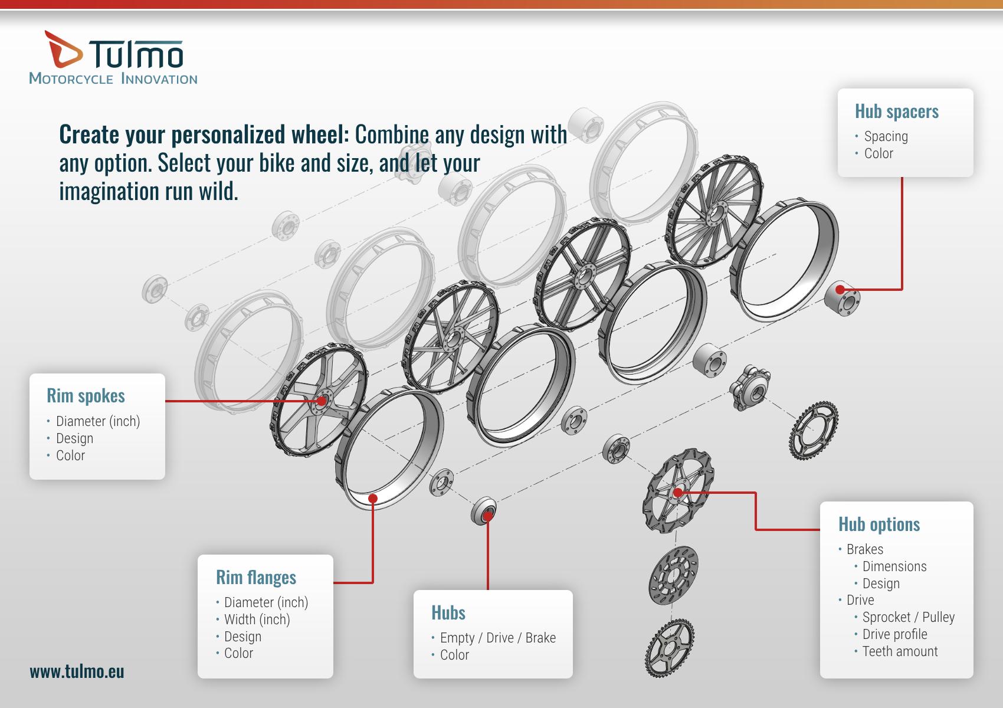The height and width of the screenshot is (708, 1003).
Task: Click the red marker on the rim spokes wheel center
Action: [321, 401]
